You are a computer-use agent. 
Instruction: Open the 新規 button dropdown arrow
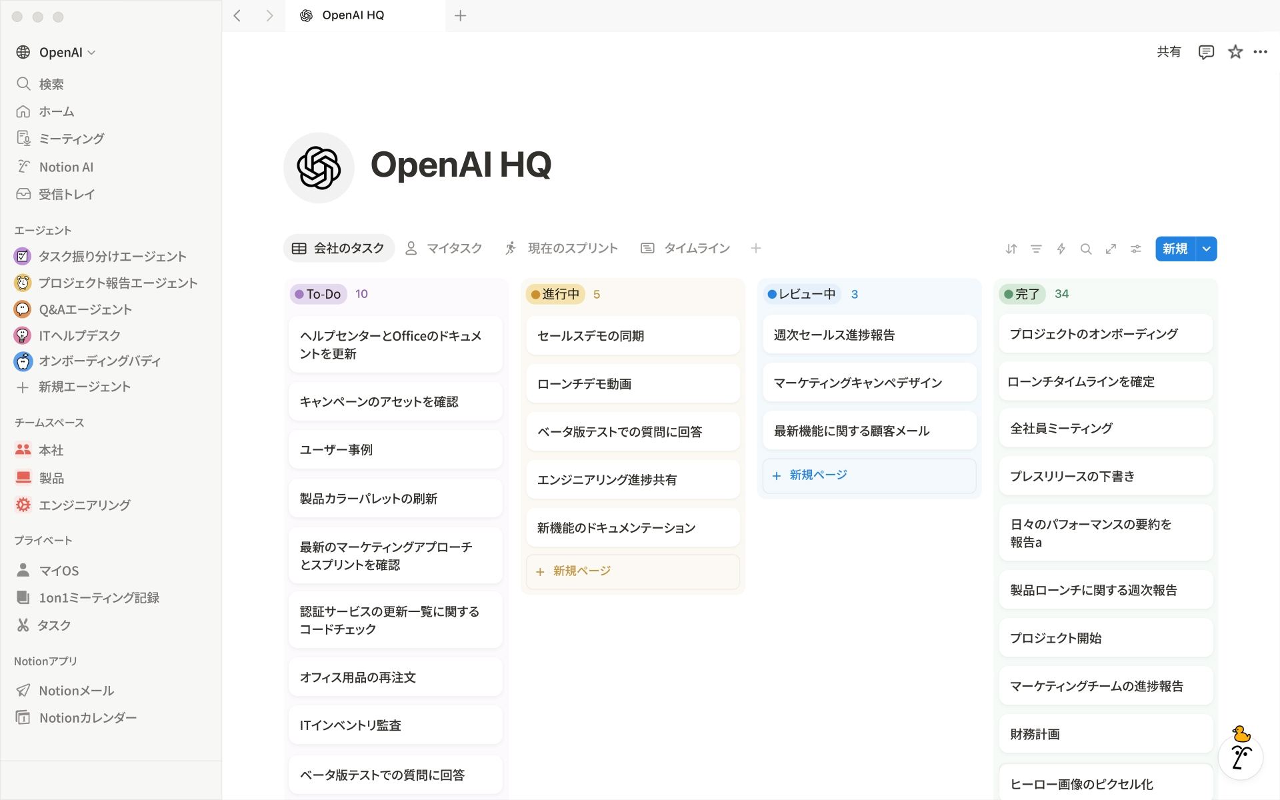tap(1207, 249)
